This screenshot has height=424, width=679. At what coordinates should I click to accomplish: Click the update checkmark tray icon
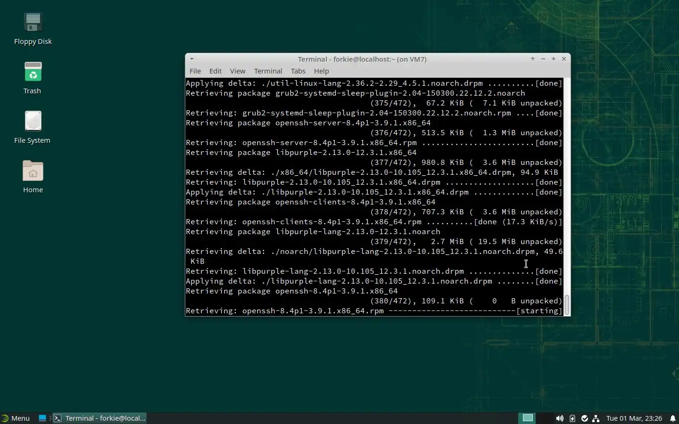(585, 418)
